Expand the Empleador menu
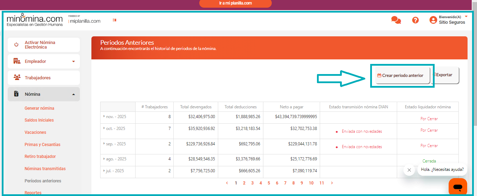This screenshot has height=196, width=477. pyautogui.click(x=73, y=61)
